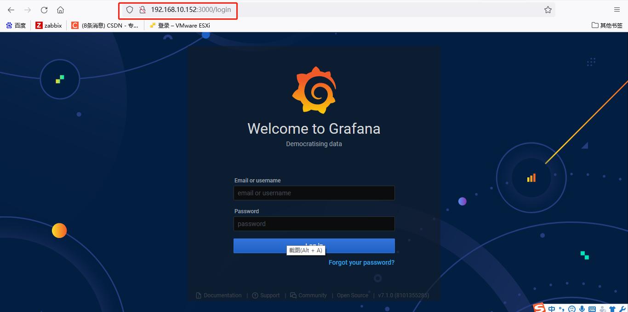Bookmark this page with the star icon

[548, 10]
